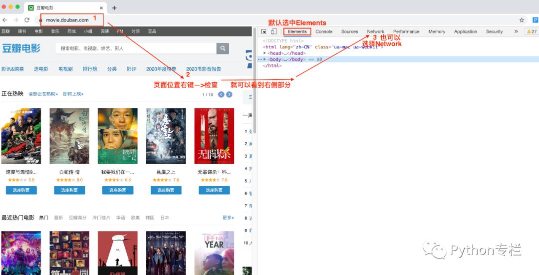Select the 豆瓣高分 movie filter
Screen dimensions: 539x275
[78, 218]
